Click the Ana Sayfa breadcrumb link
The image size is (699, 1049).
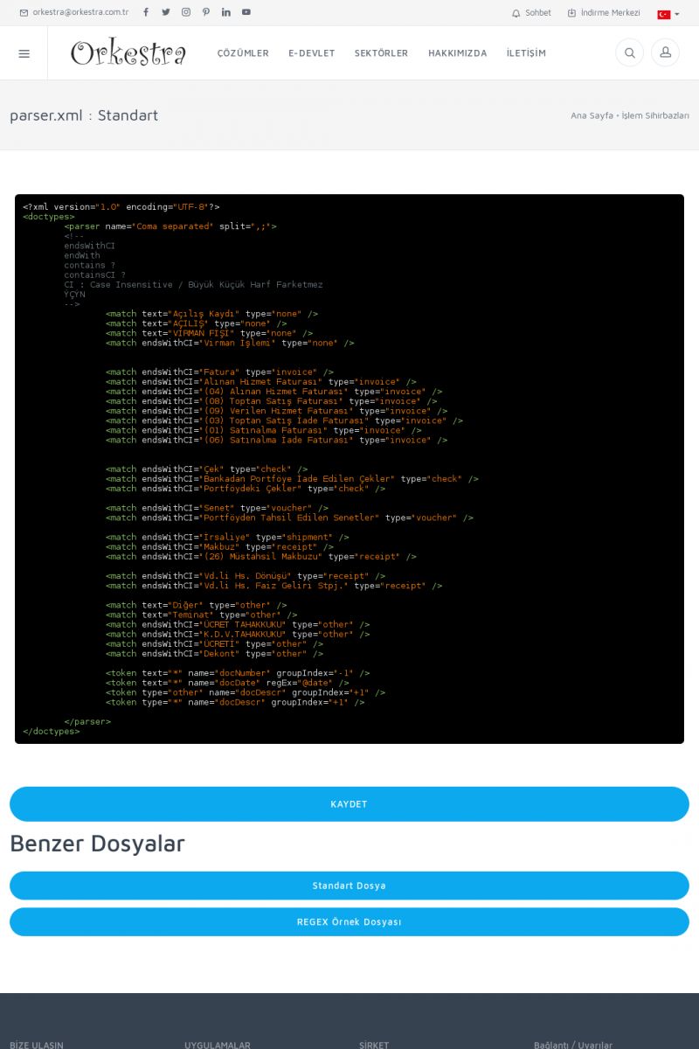592,115
